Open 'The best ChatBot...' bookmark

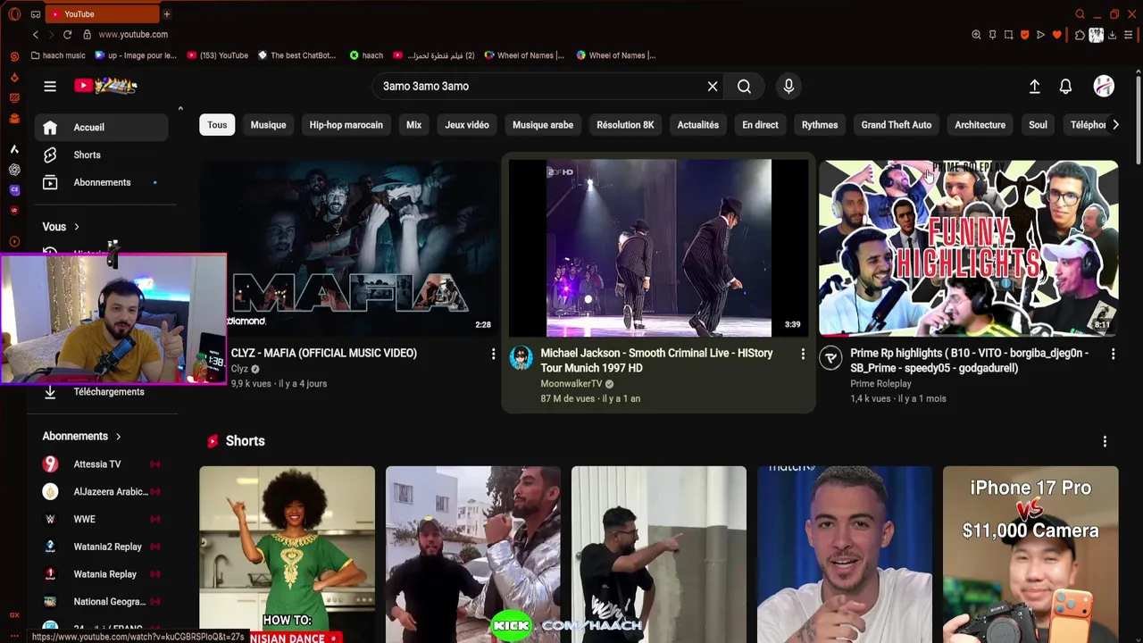point(296,55)
